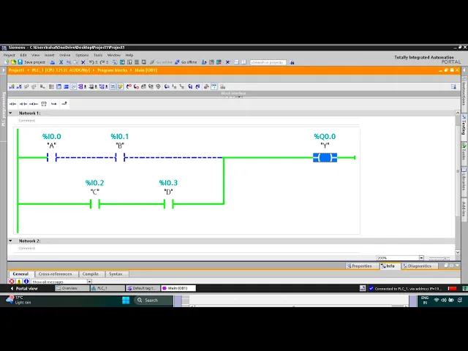The image size is (468, 351).
Task: Open the Windows Start menu
Action: 126,301
